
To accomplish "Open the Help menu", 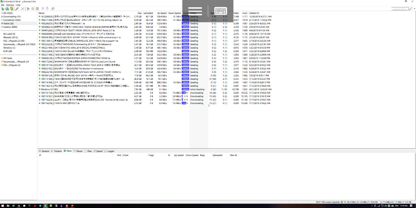I will (18, 5).
